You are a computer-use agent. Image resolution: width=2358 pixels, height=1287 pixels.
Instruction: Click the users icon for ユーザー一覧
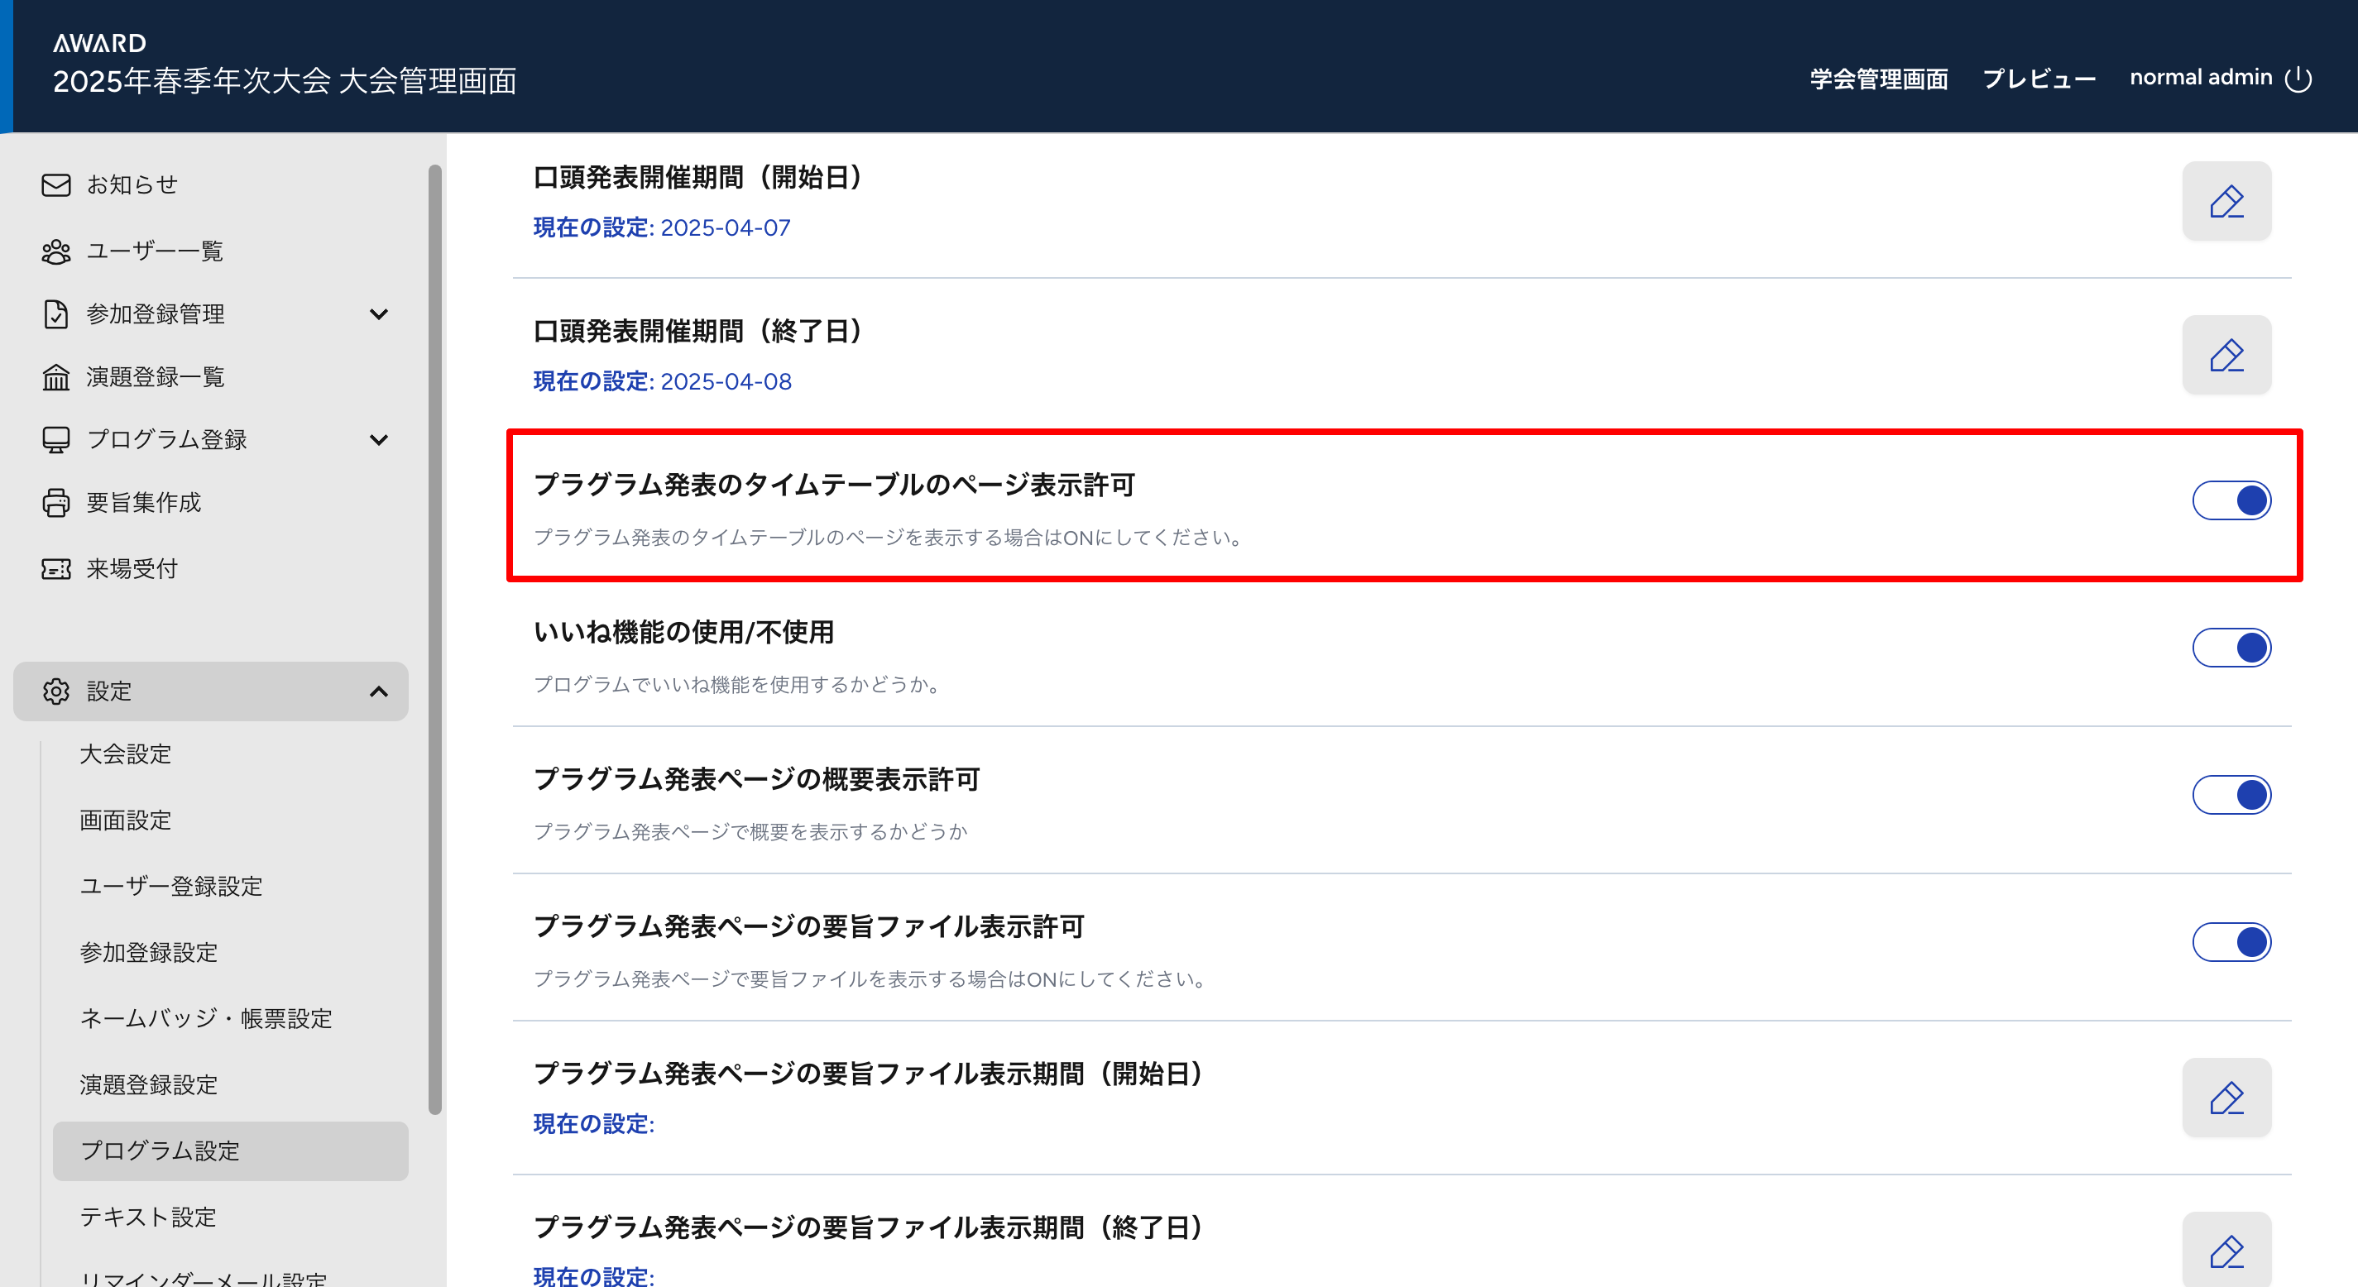click(55, 251)
